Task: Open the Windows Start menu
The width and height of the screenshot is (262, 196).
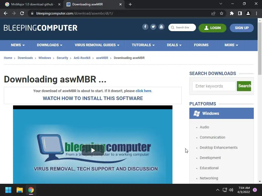Action: [x=8, y=190]
